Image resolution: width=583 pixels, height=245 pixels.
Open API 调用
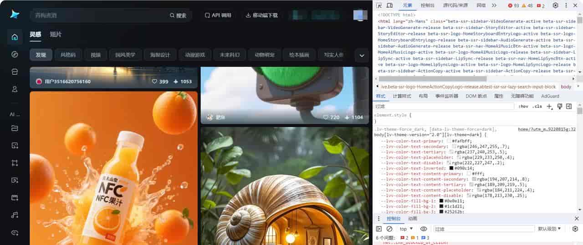218,15
